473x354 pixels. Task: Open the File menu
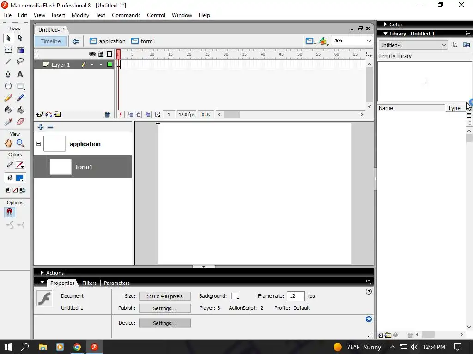coord(7,15)
